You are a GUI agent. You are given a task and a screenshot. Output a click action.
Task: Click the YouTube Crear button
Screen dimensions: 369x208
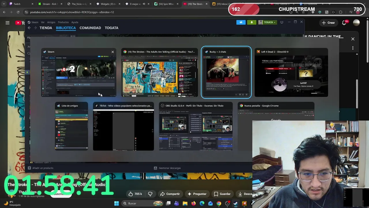pyautogui.click(x=328, y=23)
